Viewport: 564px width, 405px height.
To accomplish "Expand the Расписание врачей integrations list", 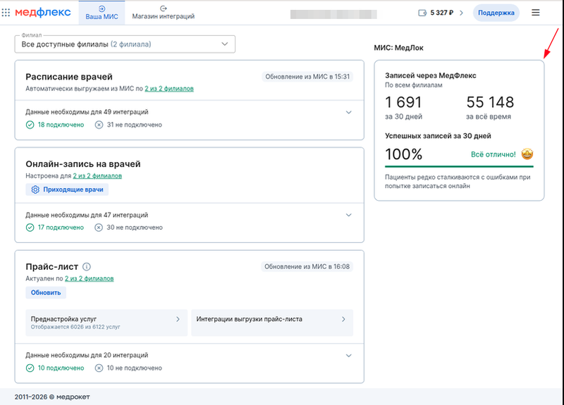I will 348,112.
